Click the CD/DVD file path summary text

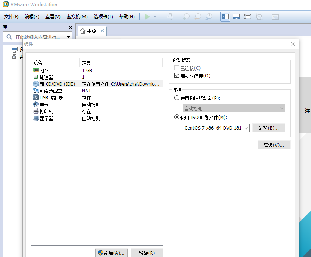coord(121,84)
